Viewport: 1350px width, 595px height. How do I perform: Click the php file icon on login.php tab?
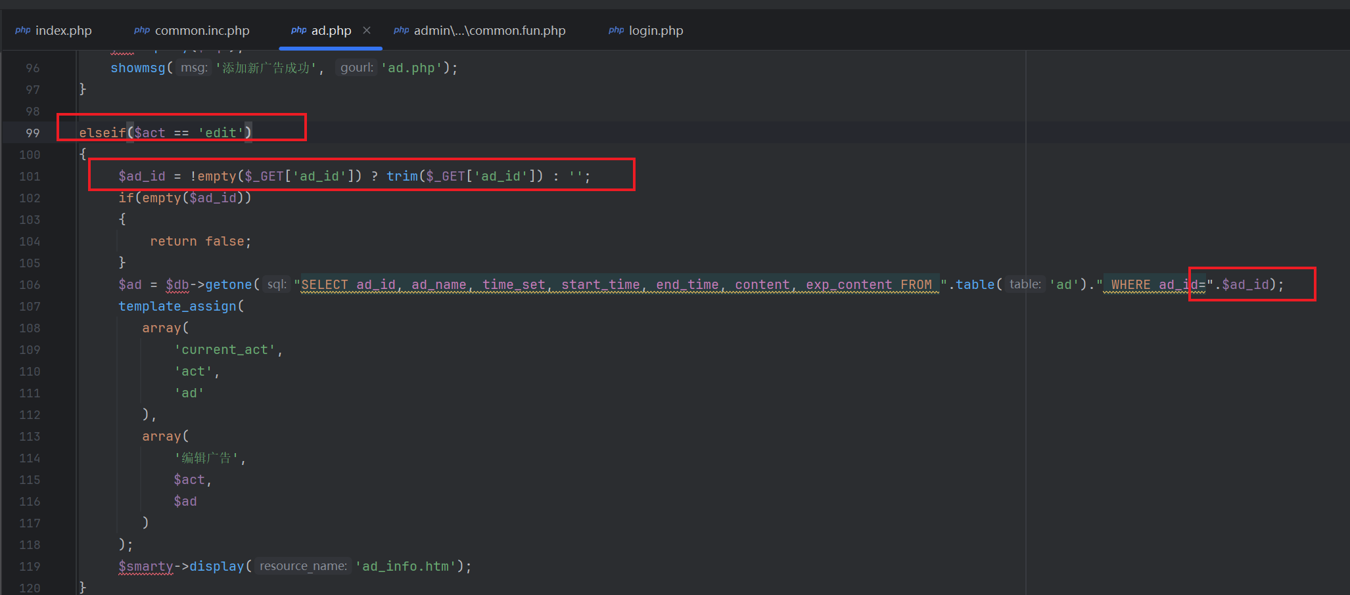pos(616,30)
